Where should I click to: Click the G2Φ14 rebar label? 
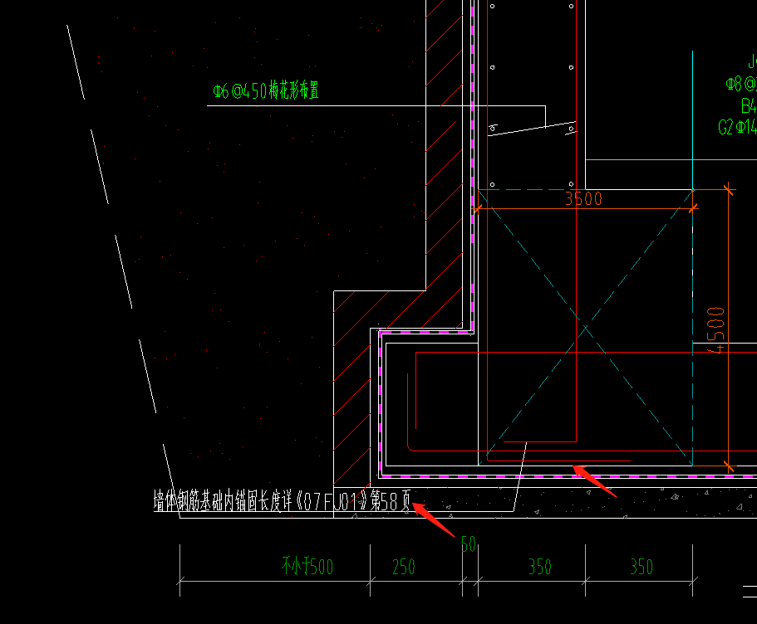pos(737,127)
